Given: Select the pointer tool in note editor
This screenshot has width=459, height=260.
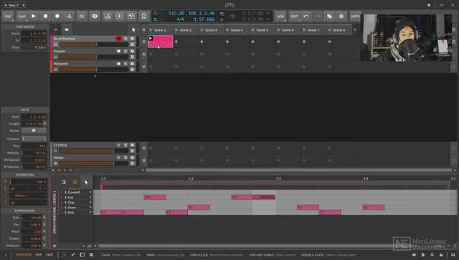Looking at the screenshot, I should [x=86, y=182].
